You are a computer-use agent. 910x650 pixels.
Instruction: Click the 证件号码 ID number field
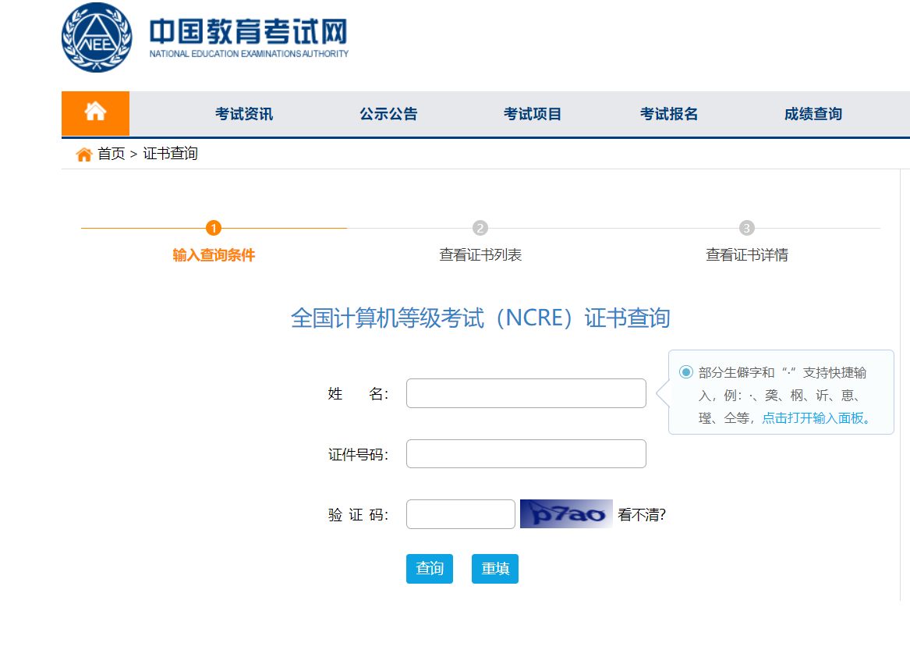pyautogui.click(x=526, y=453)
